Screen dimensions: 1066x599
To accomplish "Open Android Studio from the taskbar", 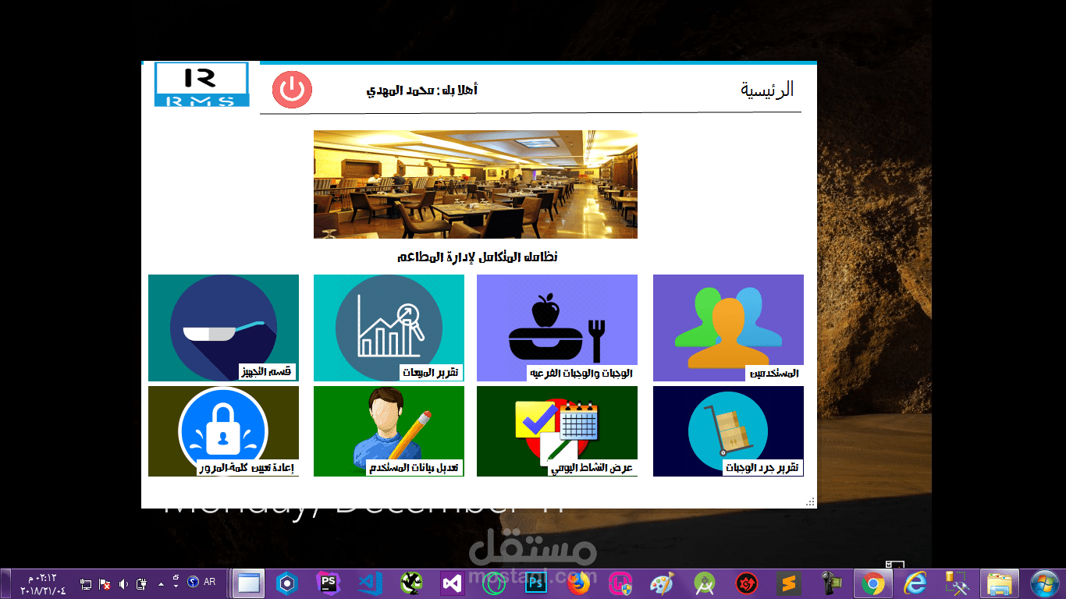I will [x=705, y=583].
